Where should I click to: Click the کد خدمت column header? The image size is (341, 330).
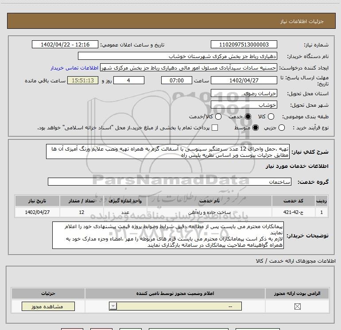point(293,201)
